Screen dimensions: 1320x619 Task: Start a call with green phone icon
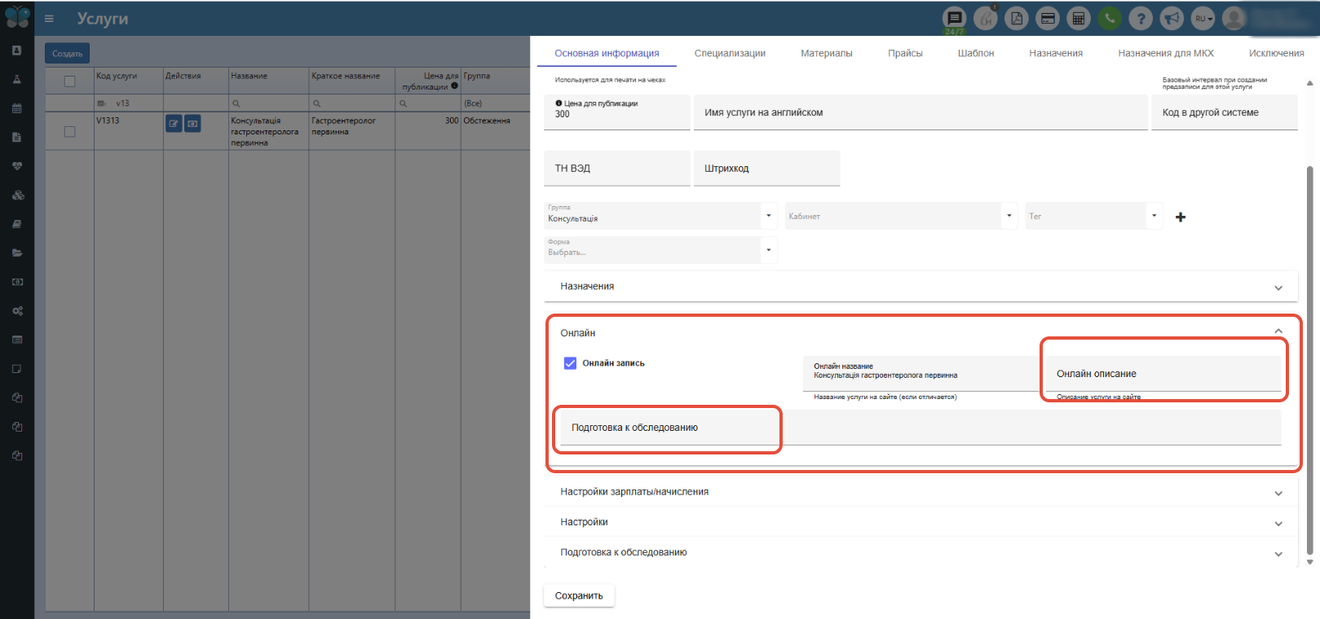click(1110, 18)
